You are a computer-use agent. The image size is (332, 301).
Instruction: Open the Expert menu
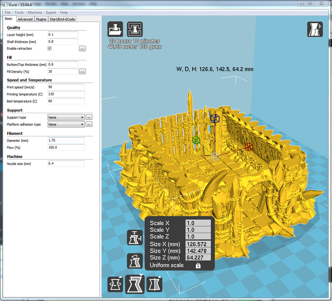(x=51, y=12)
